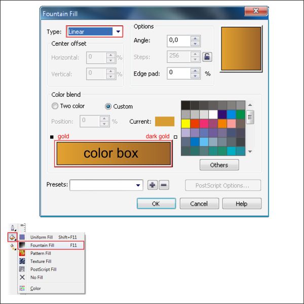Increase the Angle value using up arrow
The width and height of the screenshot is (304, 304).
[195, 39]
